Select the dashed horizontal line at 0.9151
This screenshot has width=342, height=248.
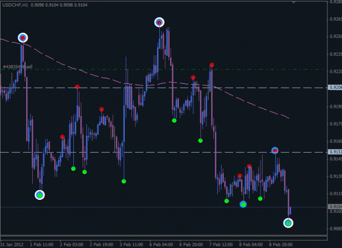tap(164, 152)
